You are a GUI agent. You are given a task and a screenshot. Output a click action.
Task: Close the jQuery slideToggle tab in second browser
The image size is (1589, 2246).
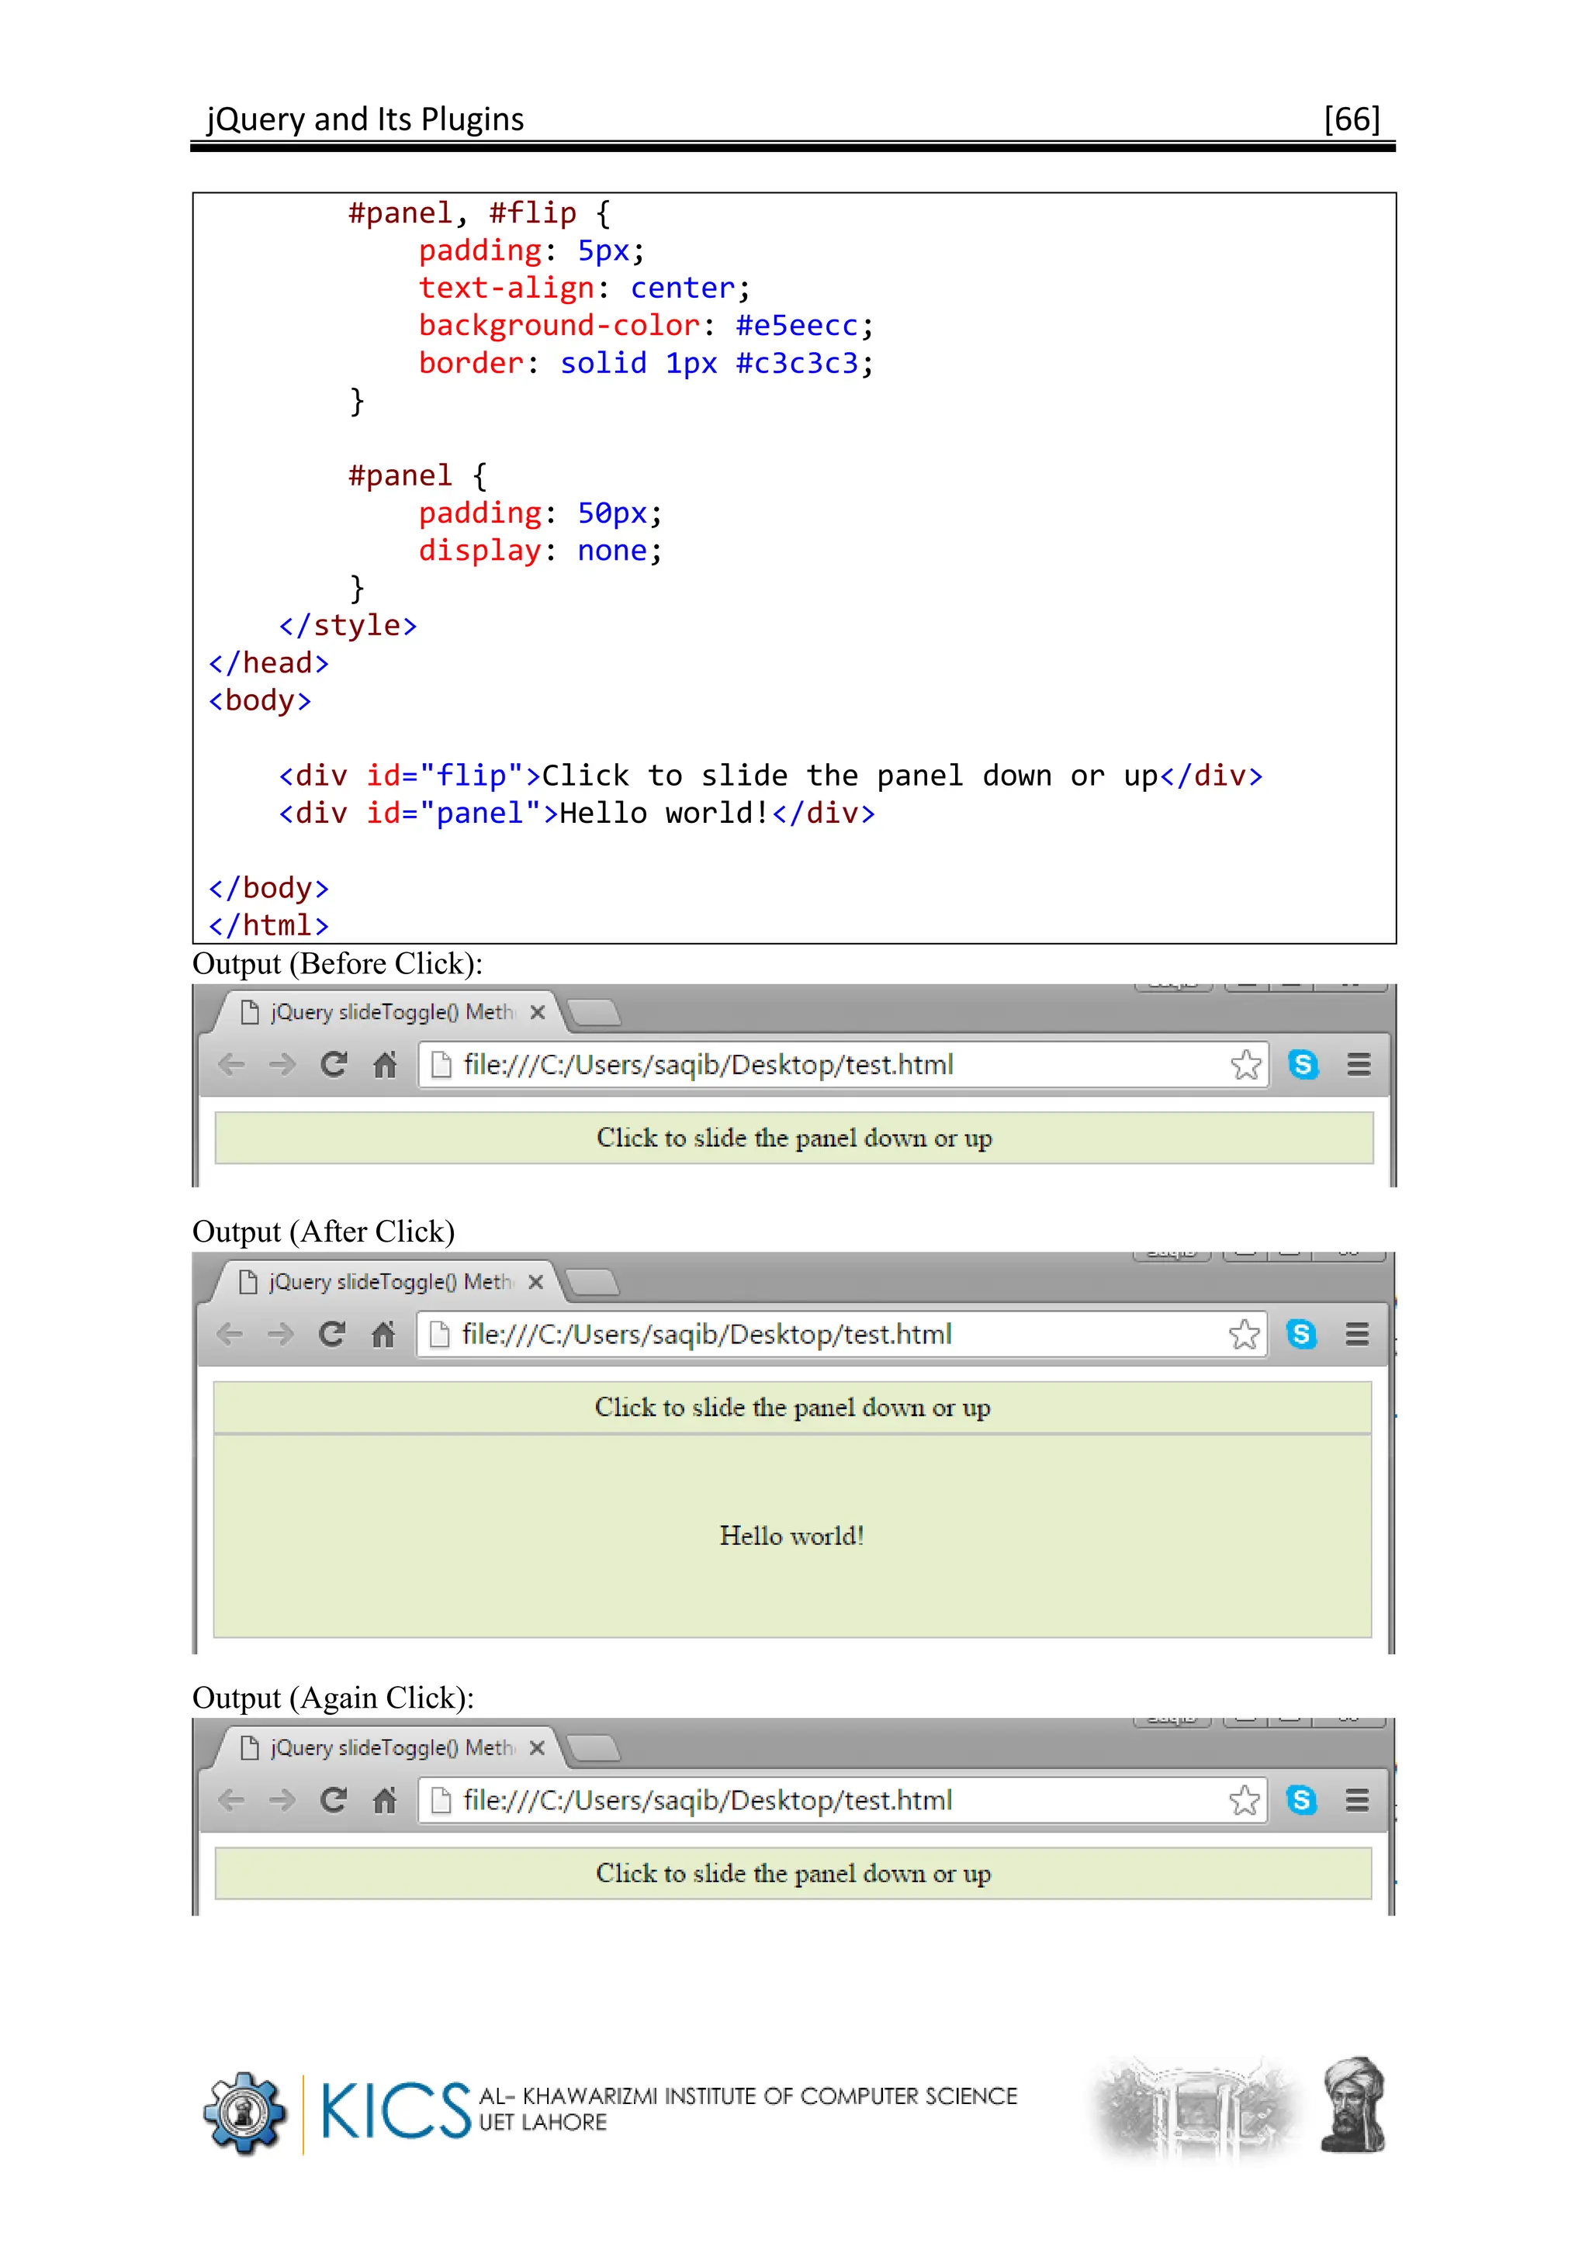pos(535,1283)
